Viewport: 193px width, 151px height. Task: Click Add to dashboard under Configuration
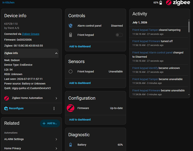coord(80,120)
